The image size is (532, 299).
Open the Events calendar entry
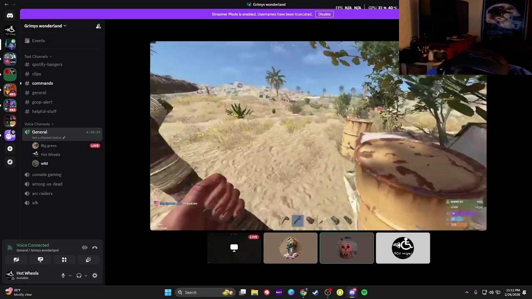(62, 41)
